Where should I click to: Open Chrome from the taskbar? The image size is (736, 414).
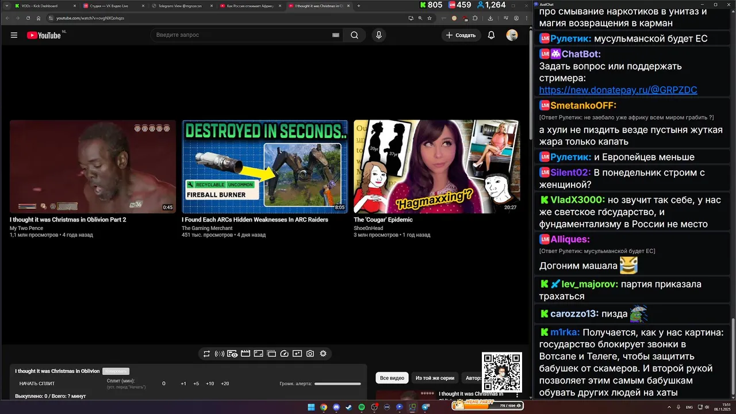pos(324,407)
